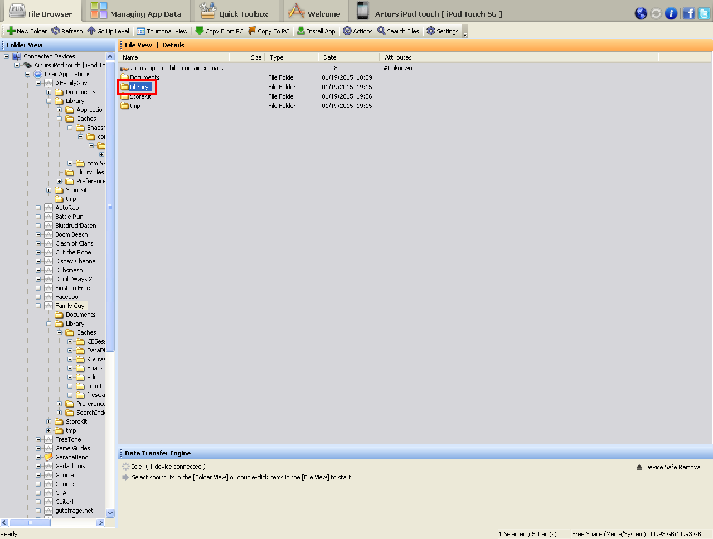
Task: Expand the AutoRap app node
Action: (38, 208)
